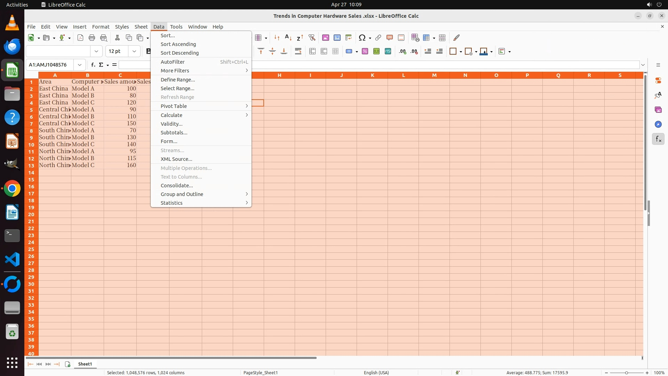Click the Format as Percent icon

click(x=365, y=52)
